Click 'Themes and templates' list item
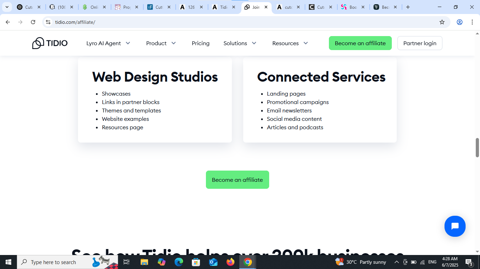Image resolution: width=480 pixels, height=269 pixels. click(x=131, y=110)
